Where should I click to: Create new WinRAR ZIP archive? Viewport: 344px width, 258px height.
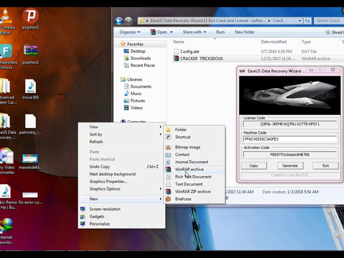pyautogui.click(x=194, y=192)
